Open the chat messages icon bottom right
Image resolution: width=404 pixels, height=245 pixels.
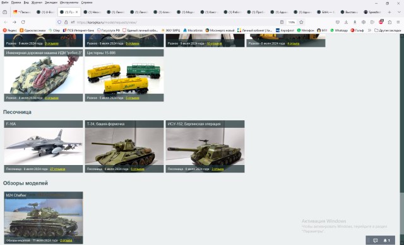pos(376,241)
